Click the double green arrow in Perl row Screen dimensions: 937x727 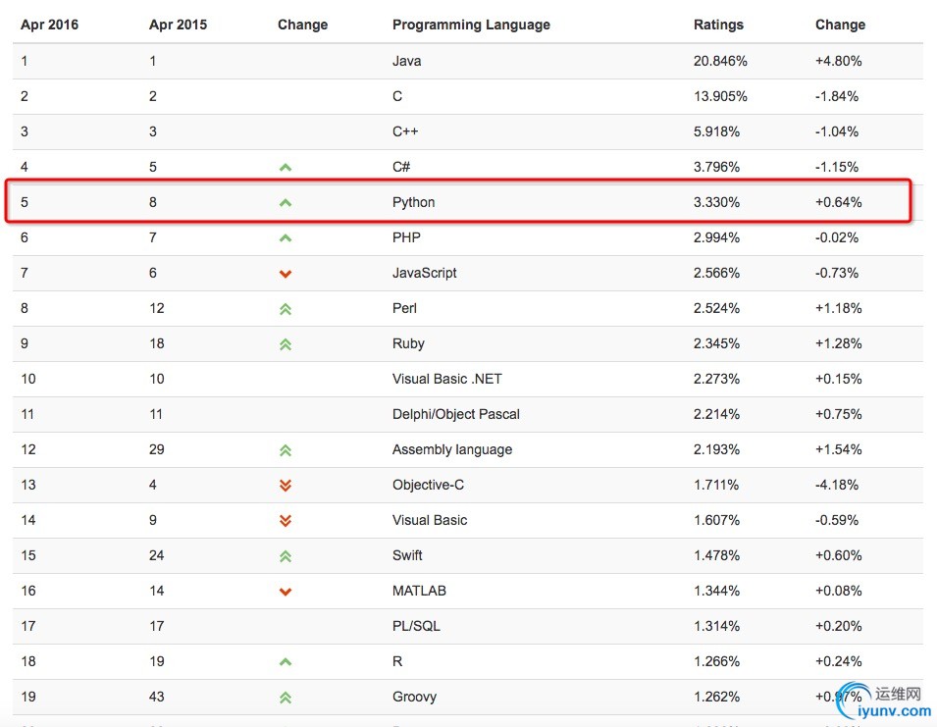(286, 308)
